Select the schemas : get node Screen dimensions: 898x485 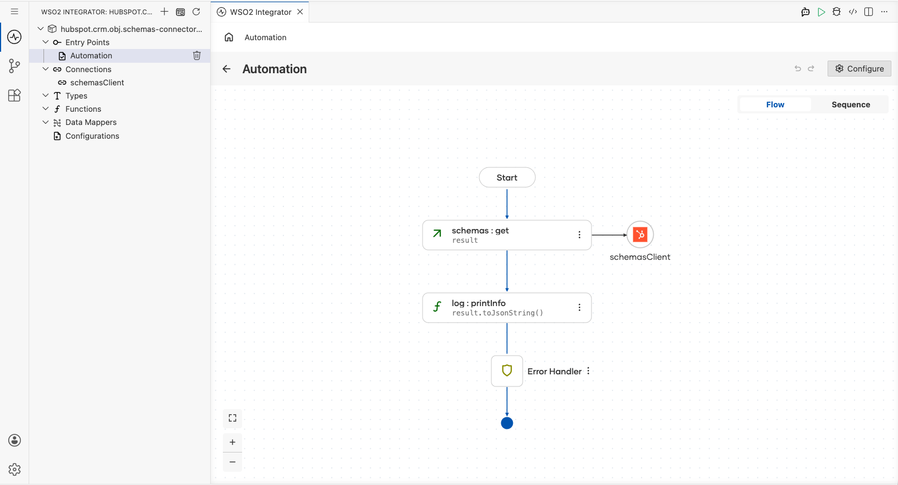pyautogui.click(x=507, y=235)
